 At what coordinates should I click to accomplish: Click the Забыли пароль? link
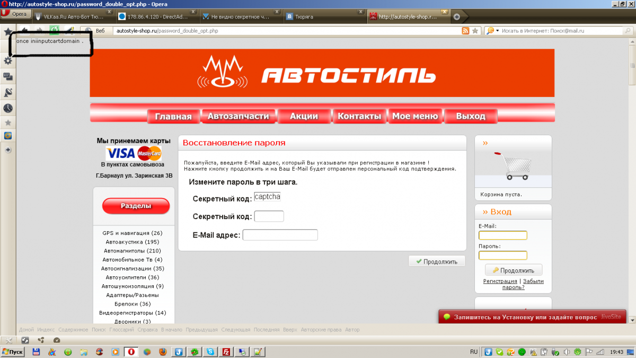pyautogui.click(x=523, y=284)
